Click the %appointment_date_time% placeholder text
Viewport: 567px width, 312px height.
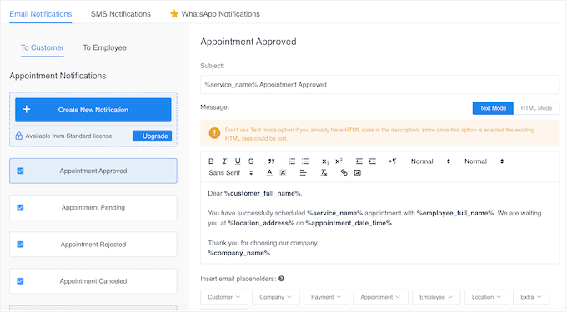coord(349,223)
